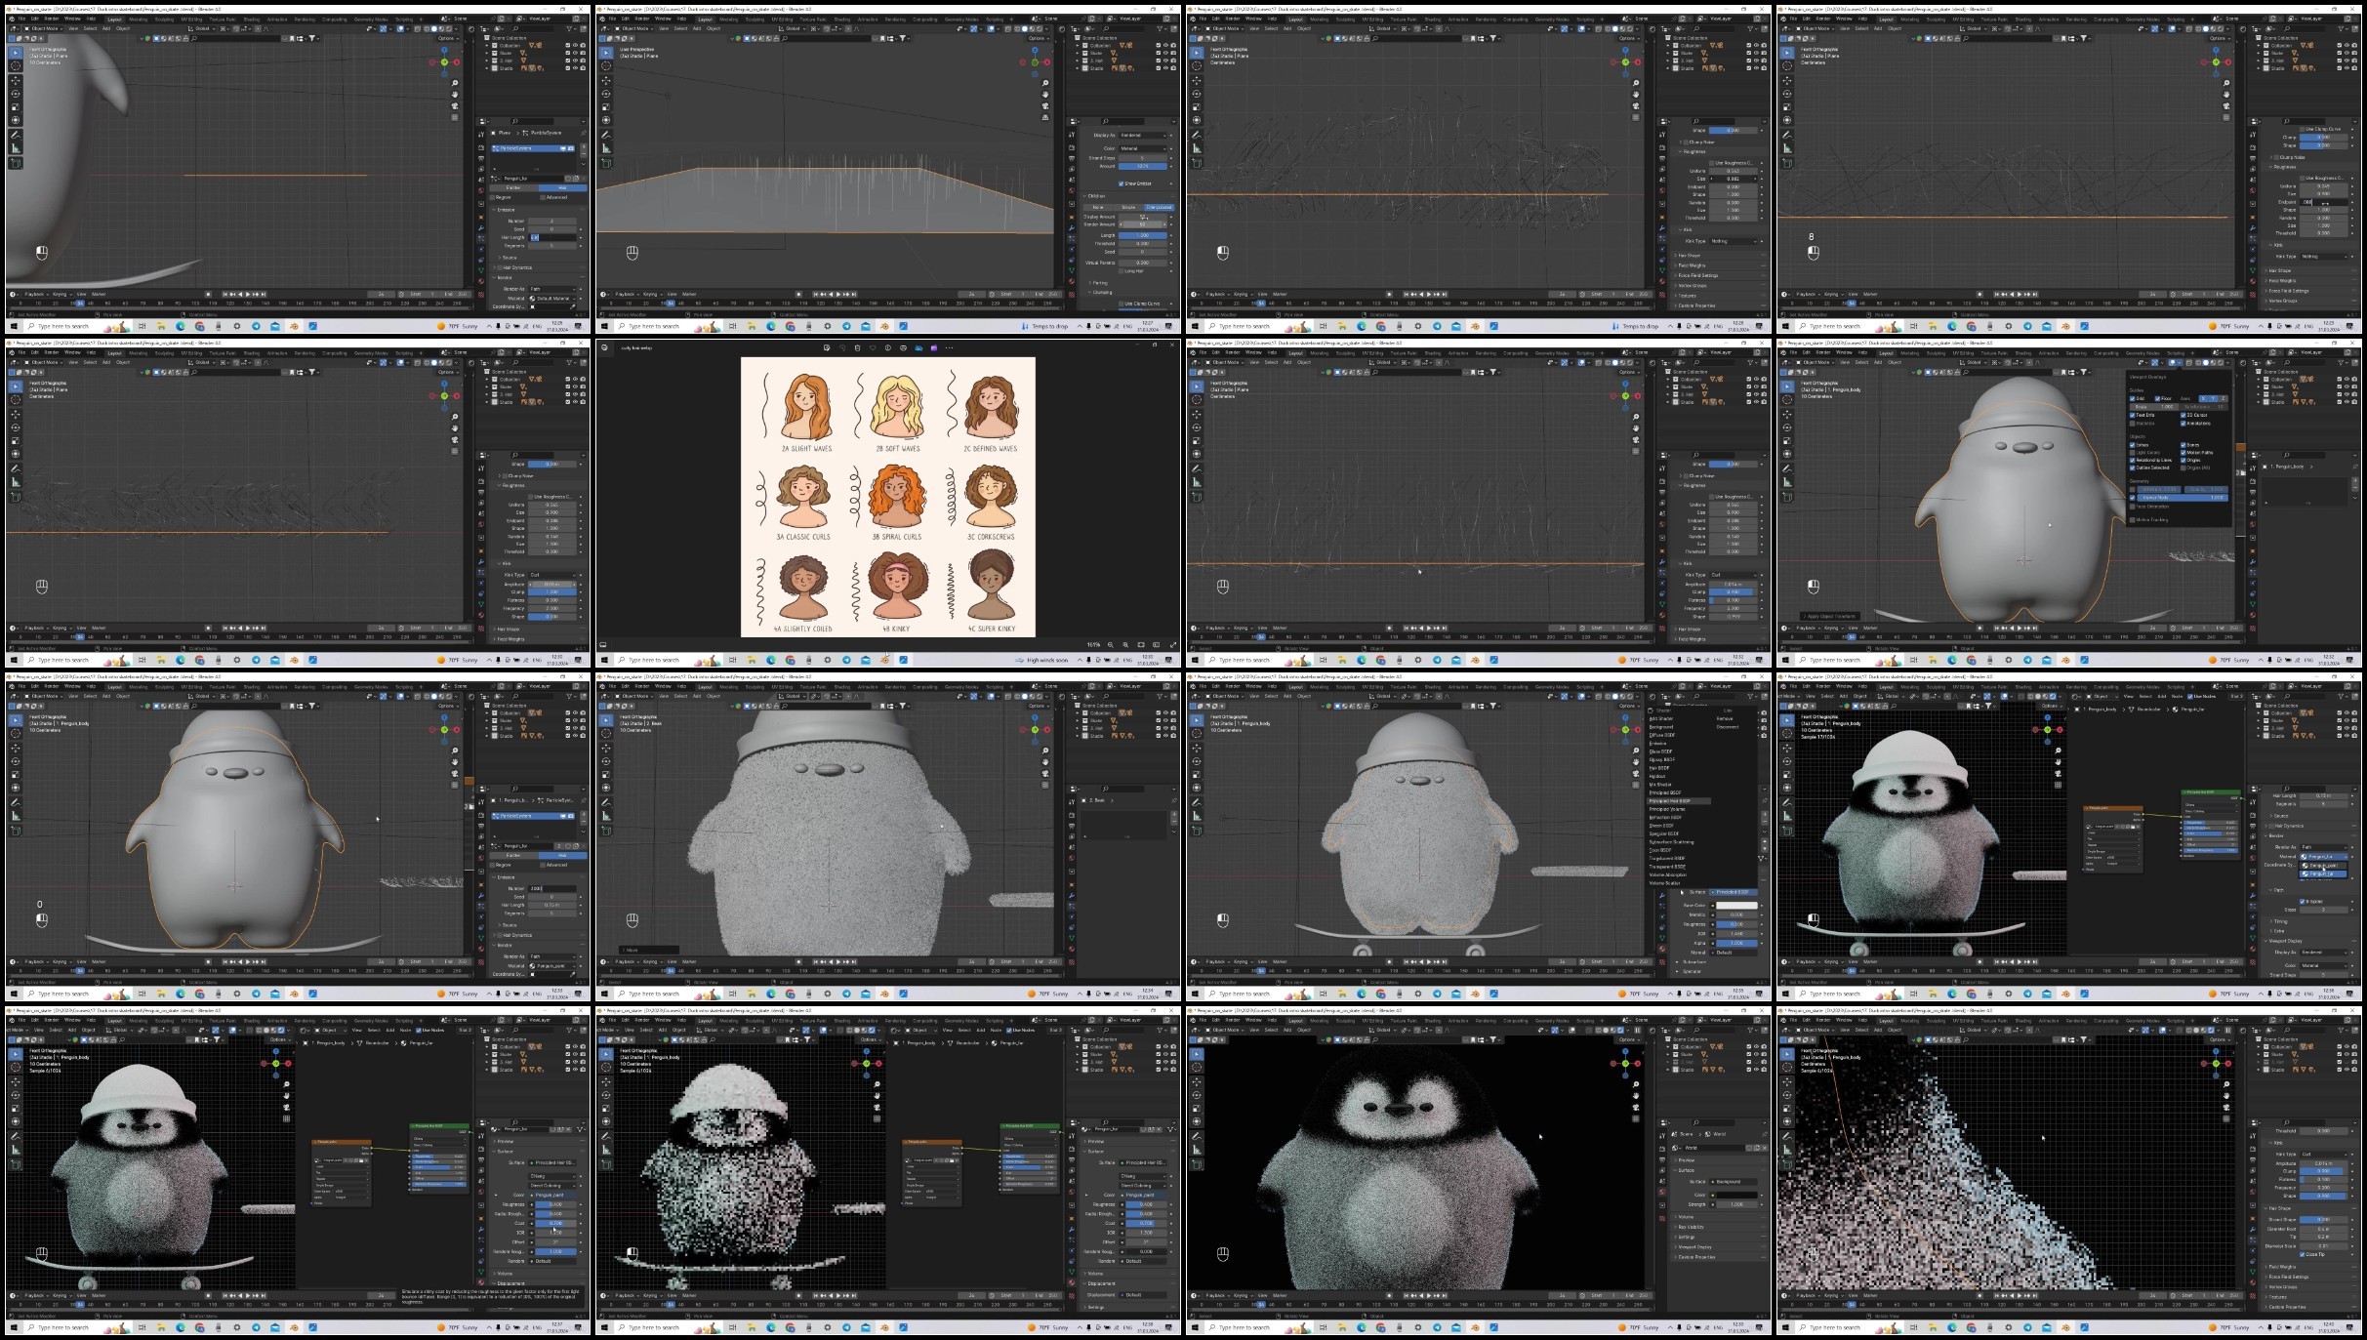The width and height of the screenshot is (2367, 1340).
Task: Select the Scale tool in the shader menu screenshot
Action: pos(1197,774)
